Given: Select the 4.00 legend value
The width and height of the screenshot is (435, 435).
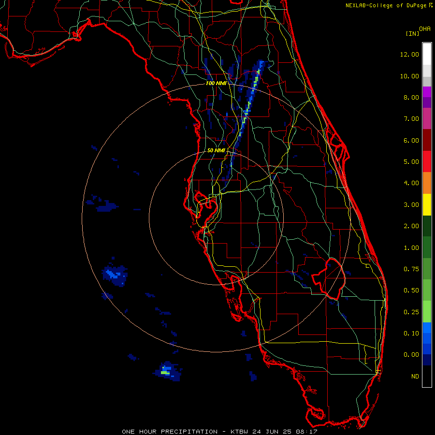Looking at the screenshot, I should coord(411,183).
